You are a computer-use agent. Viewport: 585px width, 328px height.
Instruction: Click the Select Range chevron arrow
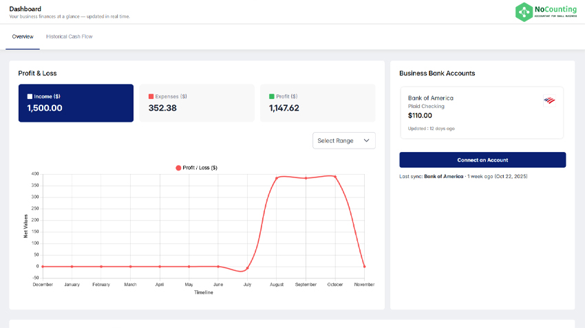click(x=366, y=140)
